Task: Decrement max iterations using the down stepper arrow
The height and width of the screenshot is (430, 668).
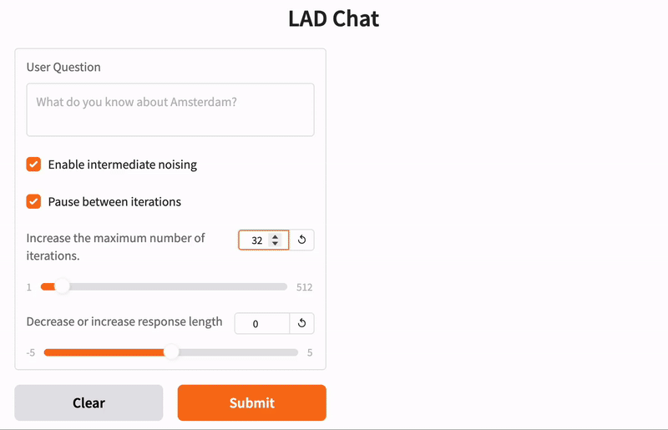Action: pyautogui.click(x=276, y=243)
